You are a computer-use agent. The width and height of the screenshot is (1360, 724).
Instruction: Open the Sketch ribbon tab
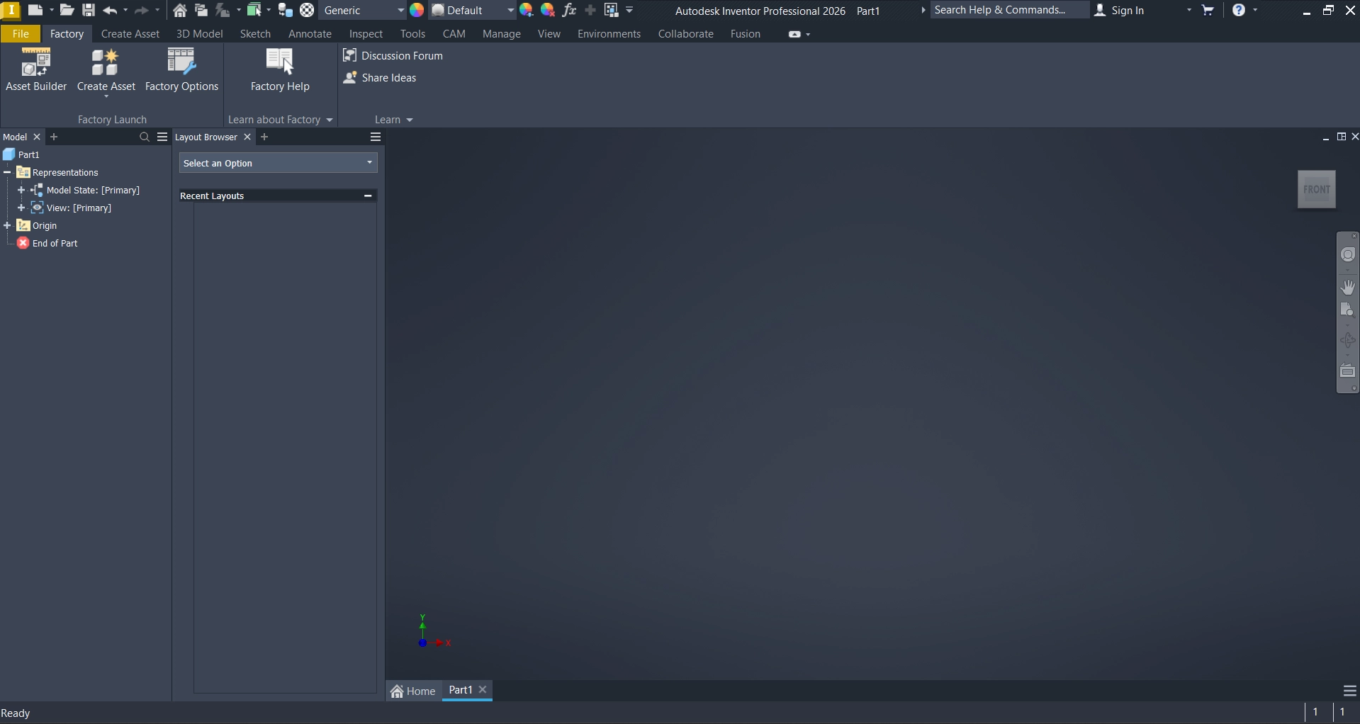pyautogui.click(x=255, y=34)
